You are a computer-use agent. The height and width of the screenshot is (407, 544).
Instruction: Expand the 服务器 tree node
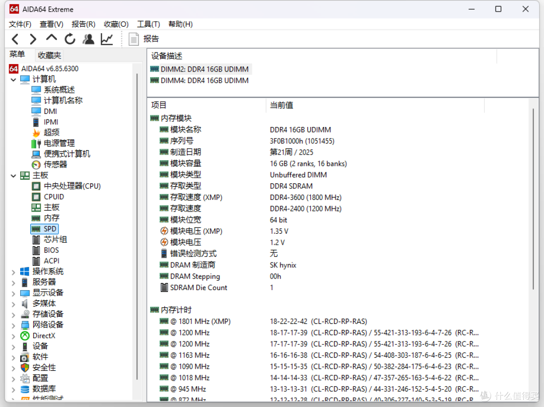tap(13, 283)
